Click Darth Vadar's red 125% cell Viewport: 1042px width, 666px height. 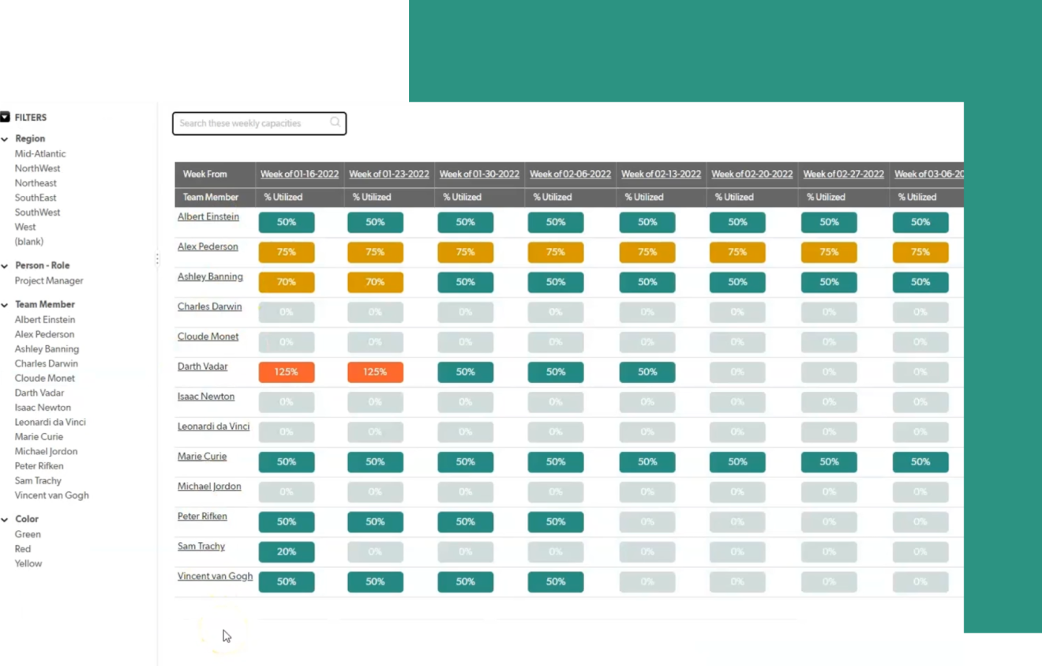(x=287, y=371)
